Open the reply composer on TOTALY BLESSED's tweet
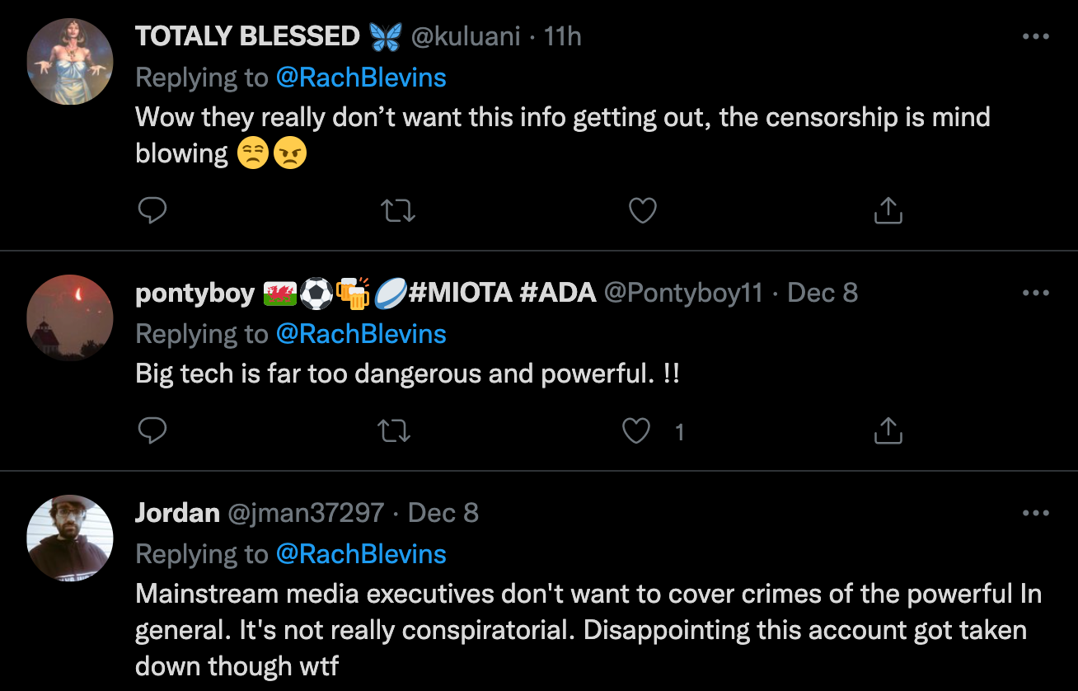Viewport: 1078px width, 691px height. [152, 210]
